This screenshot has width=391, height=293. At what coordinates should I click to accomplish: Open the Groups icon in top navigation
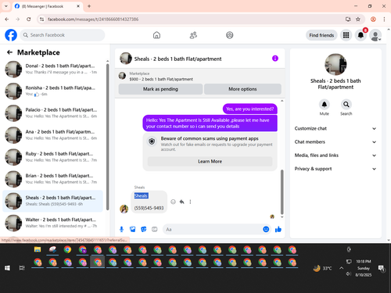[x=230, y=35]
